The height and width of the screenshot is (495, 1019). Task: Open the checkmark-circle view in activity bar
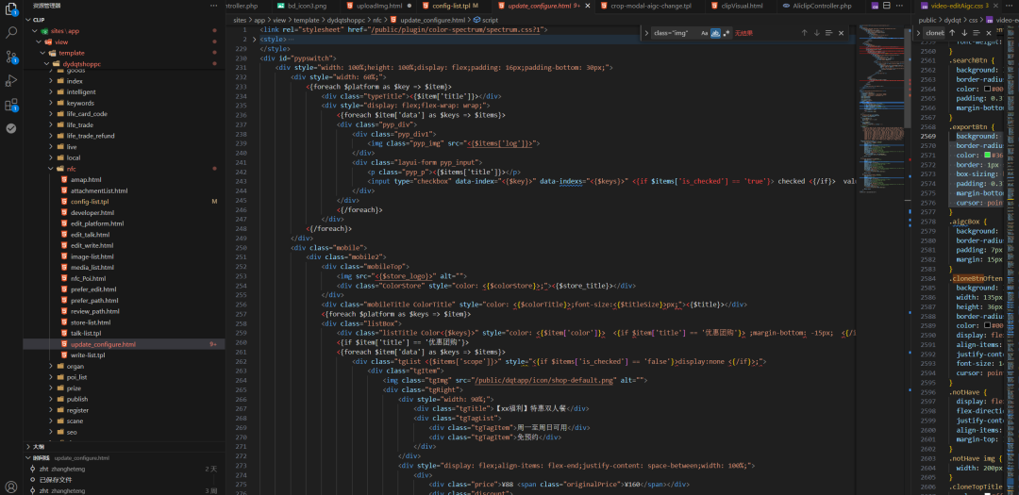tap(11, 128)
